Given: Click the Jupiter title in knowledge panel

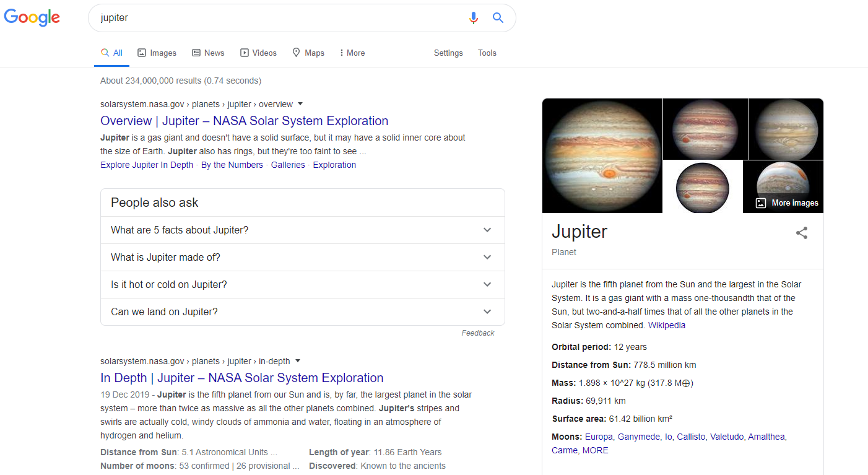Looking at the screenshot, I should [579, 232].
